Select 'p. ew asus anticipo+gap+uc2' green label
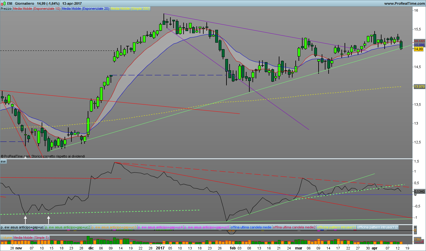Screen dimensions: 426x251 coord(68,227)
